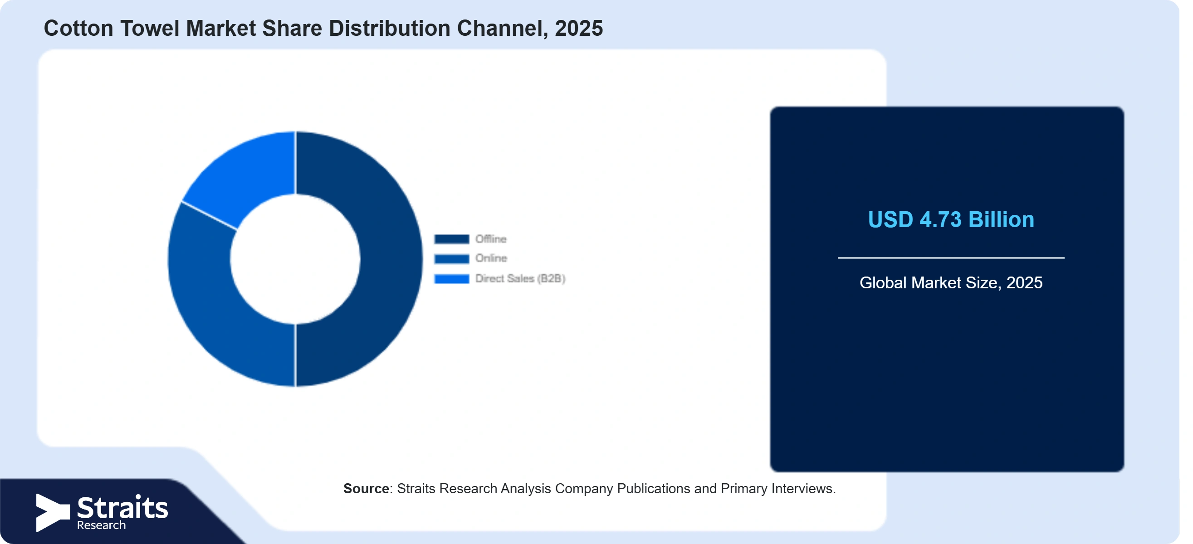
Task: Click the Source attribution line
Action: coord(589,488)
